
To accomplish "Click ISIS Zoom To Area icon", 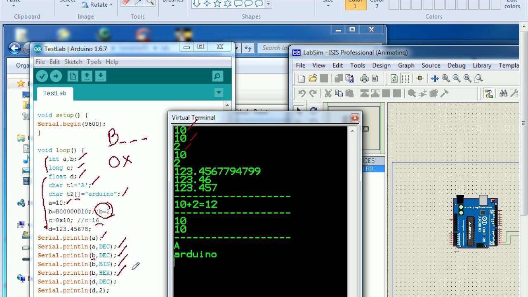I will pos(478,78).
